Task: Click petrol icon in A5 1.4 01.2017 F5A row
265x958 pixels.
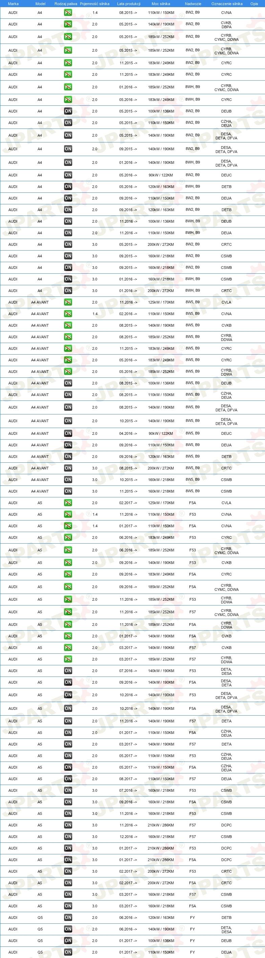Action: coord(68,526)
